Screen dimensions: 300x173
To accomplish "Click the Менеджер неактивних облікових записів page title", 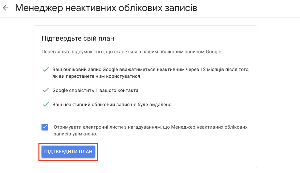I will 106,8.
